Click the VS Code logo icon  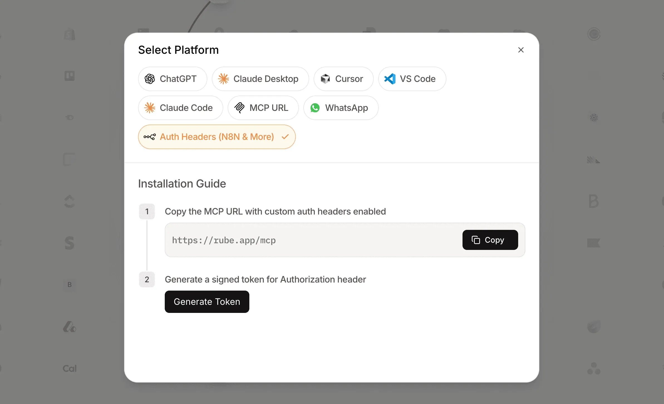click(x=390, y=79)
